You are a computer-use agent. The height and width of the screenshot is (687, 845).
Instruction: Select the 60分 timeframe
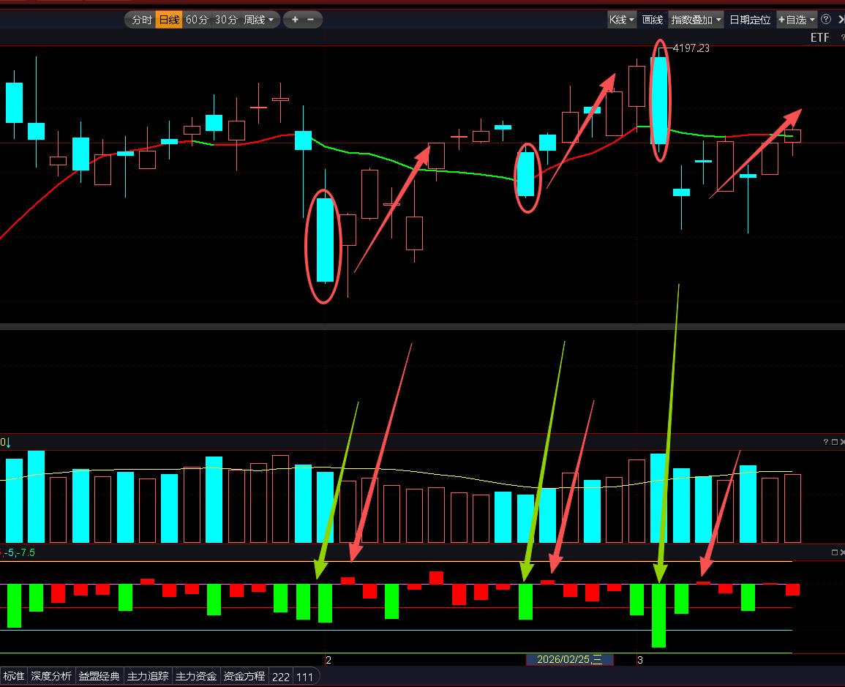coord(196,20)
